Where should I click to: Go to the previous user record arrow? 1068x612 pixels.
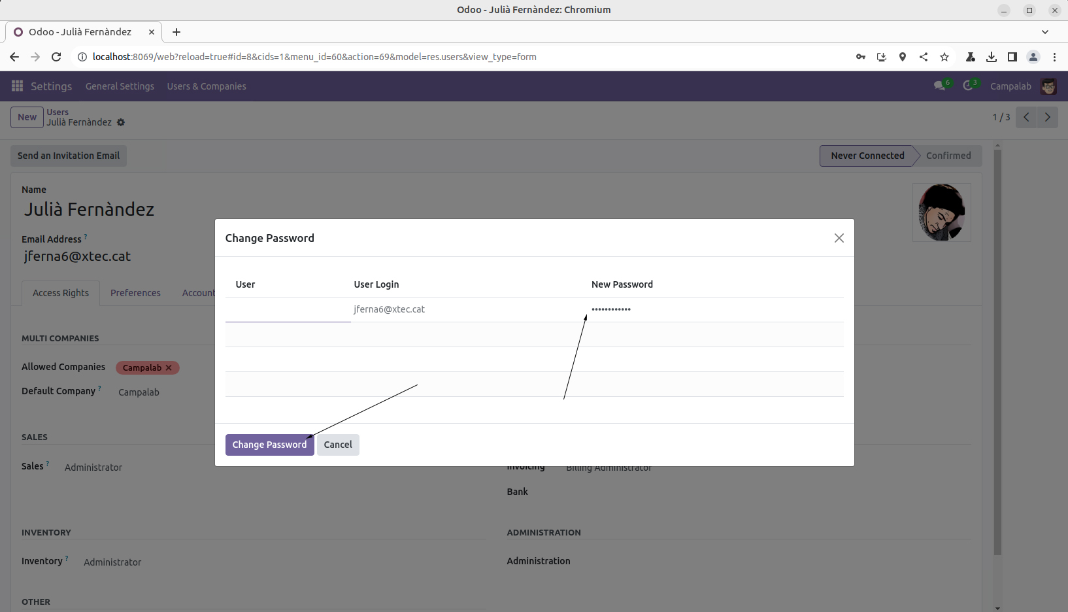click(1026, 117)
